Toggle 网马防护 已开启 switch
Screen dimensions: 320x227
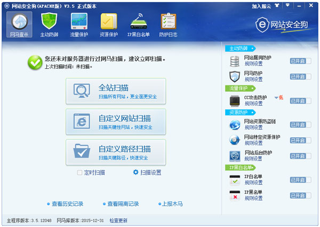(300, 76)
